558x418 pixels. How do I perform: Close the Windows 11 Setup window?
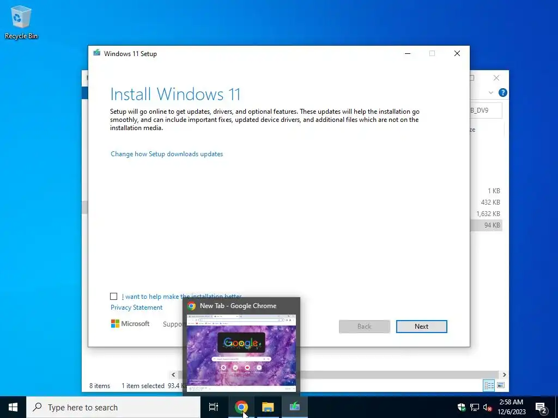[x=457, y=54]
